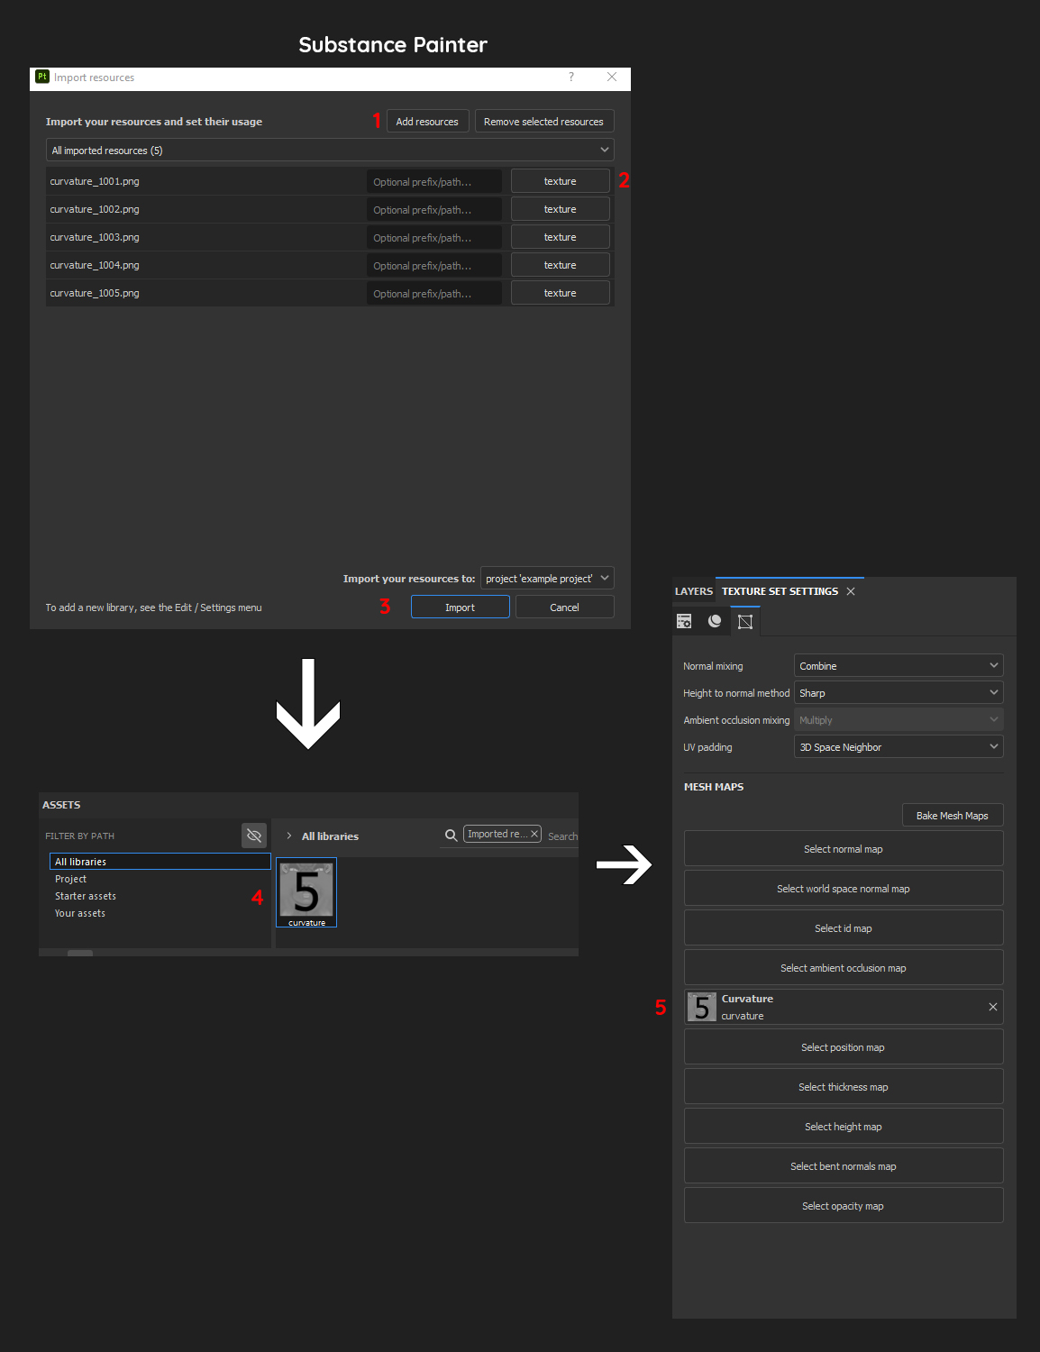The image size is (1040, 1352).
Task: Remove the 'Imported re...' filter tag
Action: tap(534, 835)
